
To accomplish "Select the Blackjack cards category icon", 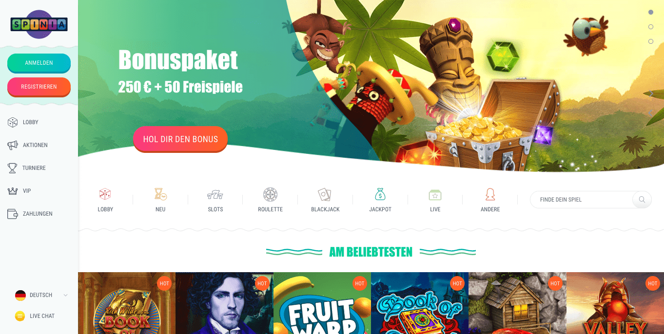I will point(325,195).
